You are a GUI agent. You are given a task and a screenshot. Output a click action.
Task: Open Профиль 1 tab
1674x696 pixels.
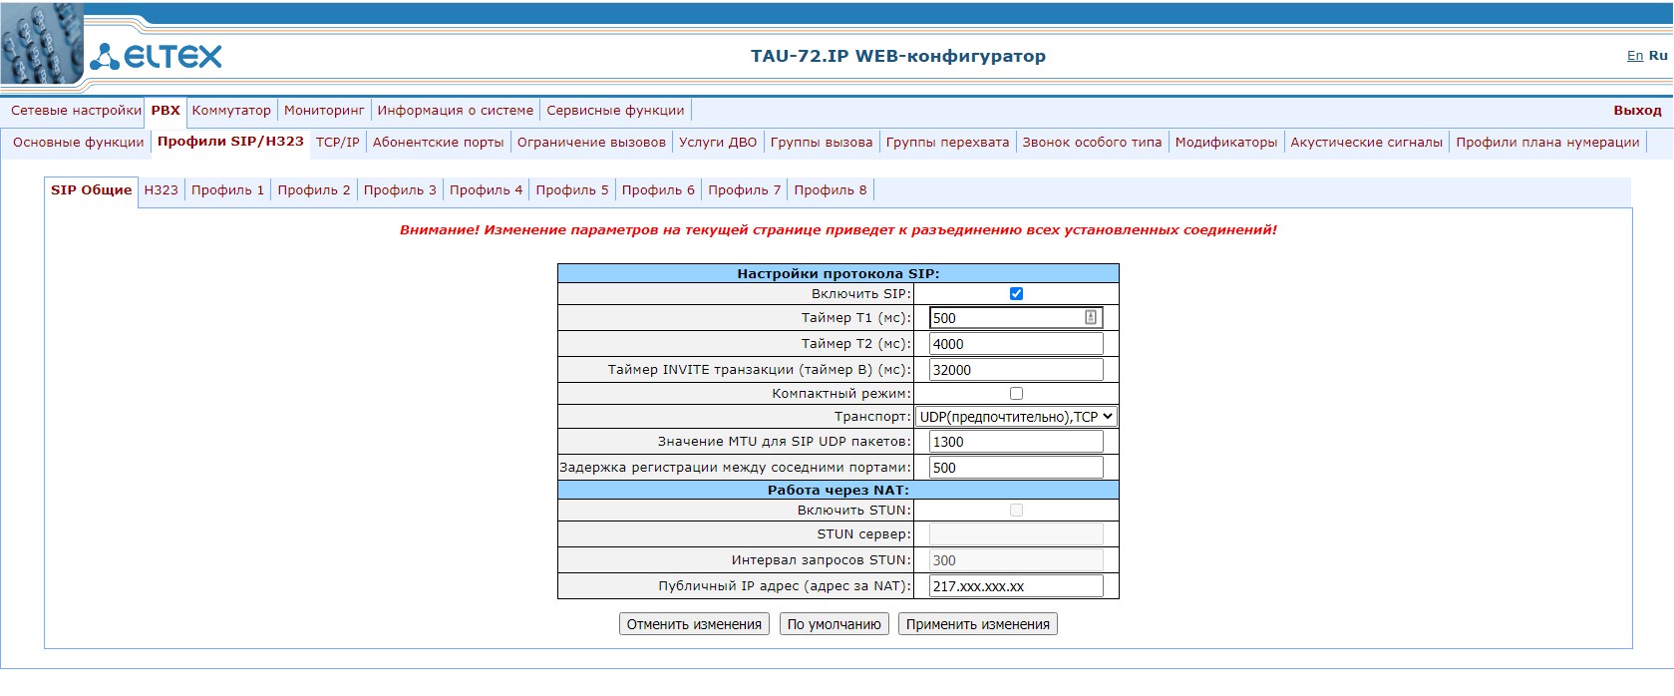[228, 190]
